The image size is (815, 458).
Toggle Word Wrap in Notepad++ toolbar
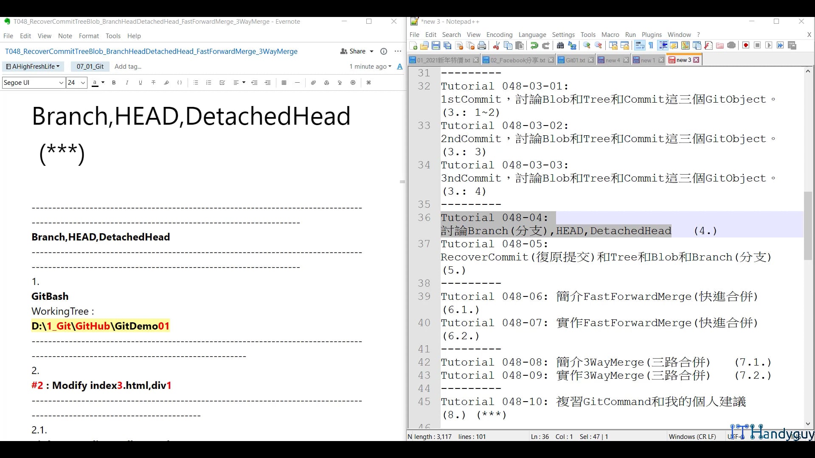[640, 46]
